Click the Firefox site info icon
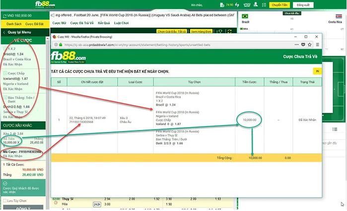 coord(56,45)
